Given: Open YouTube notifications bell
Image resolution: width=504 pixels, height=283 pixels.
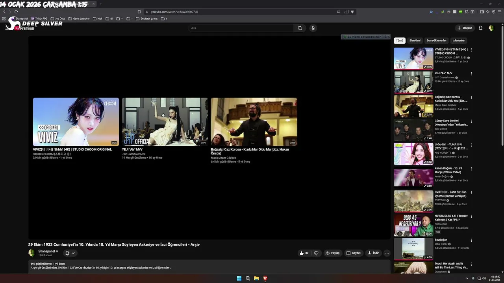Looking at the screenshot, I should point(480,28).
